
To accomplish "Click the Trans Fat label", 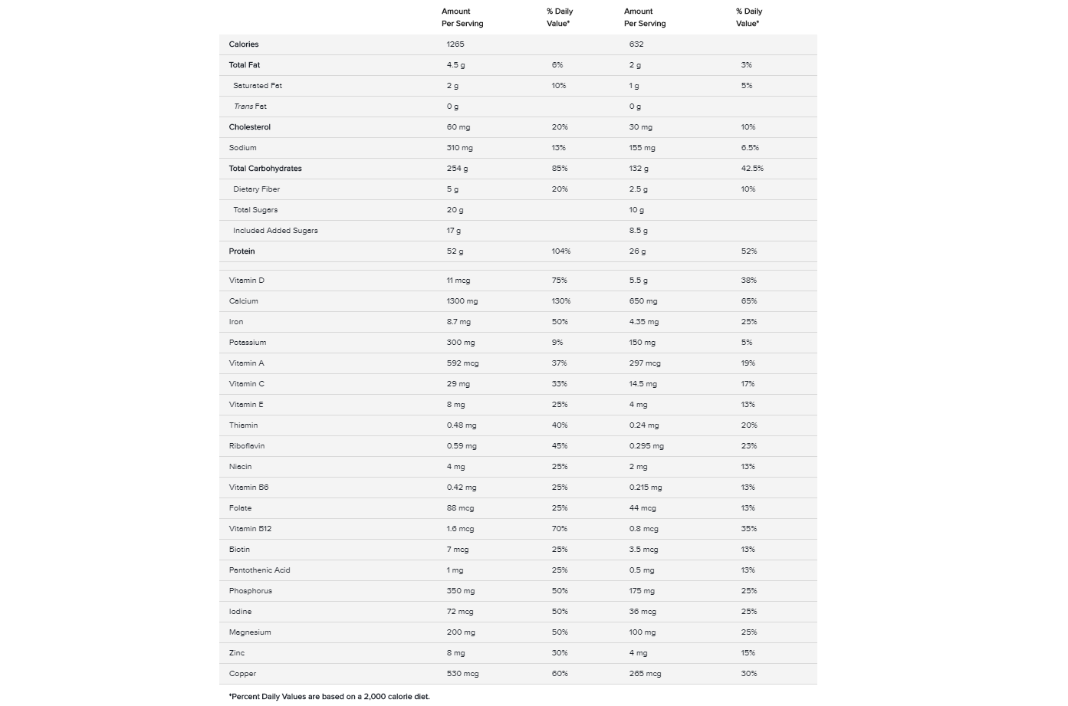I will [250, 107].
